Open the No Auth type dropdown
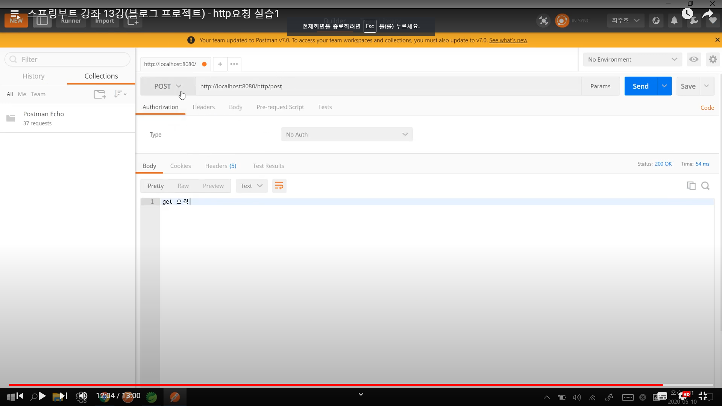722x406 pixels. pyautogui.click(x=347, y=134)
